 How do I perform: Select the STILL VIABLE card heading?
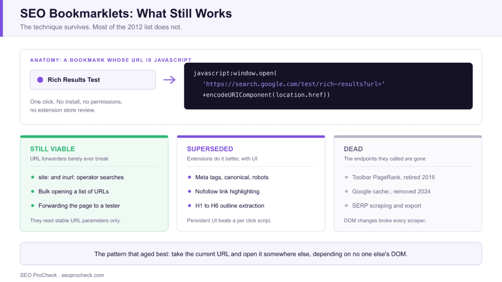click(52, 149)
